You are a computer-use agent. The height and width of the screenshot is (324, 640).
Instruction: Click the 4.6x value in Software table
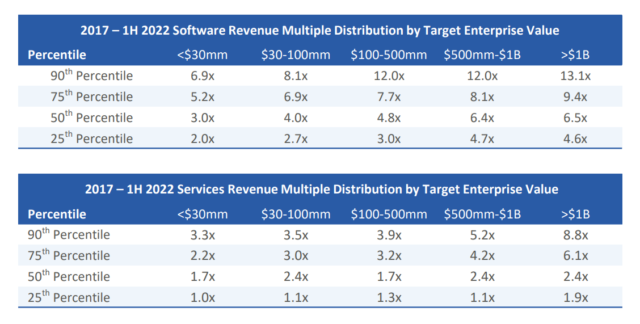(575, 138)
